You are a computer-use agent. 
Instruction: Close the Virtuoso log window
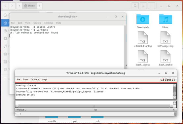173,73
